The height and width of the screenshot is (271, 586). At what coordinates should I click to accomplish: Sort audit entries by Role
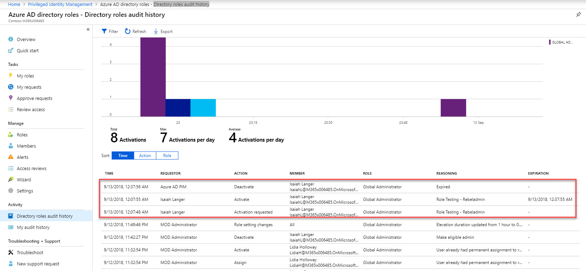pos(167,156)
